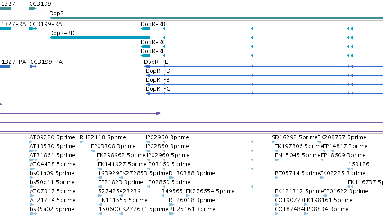Screen dimensions: 383x216
Task: Select the EK298962.5prime EST label
Action: click(x=121, y=155)
